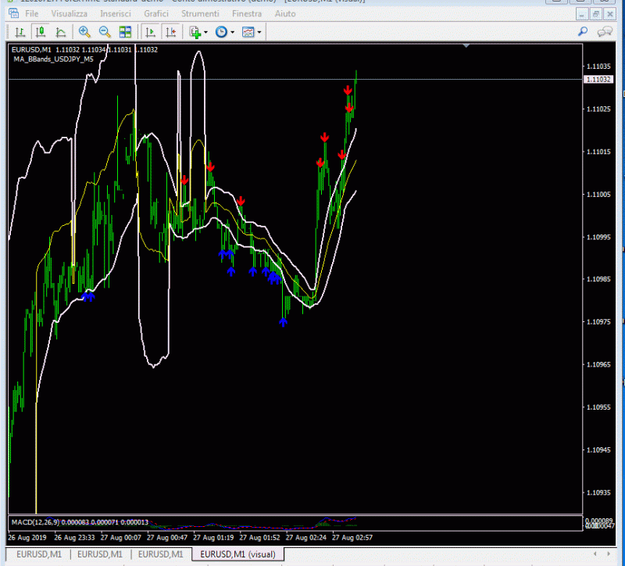Image resolution: width=625 pixels, height=566 pixels.
Task: Zoom in on the chart
Action: [x=84, y=32]
